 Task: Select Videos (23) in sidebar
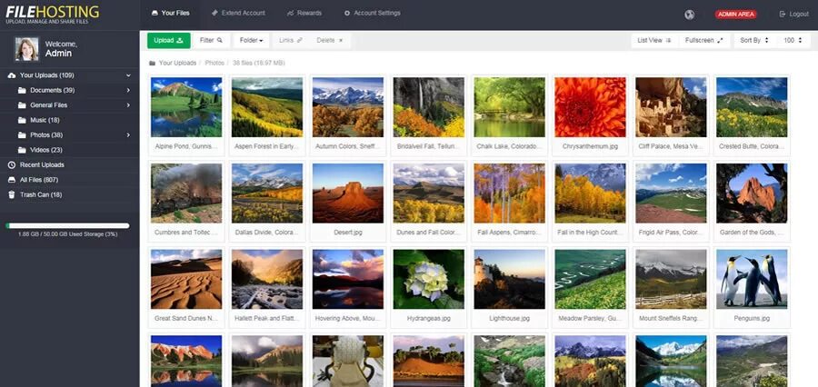pos(46,150)
